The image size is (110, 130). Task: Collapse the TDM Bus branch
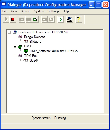15,56
